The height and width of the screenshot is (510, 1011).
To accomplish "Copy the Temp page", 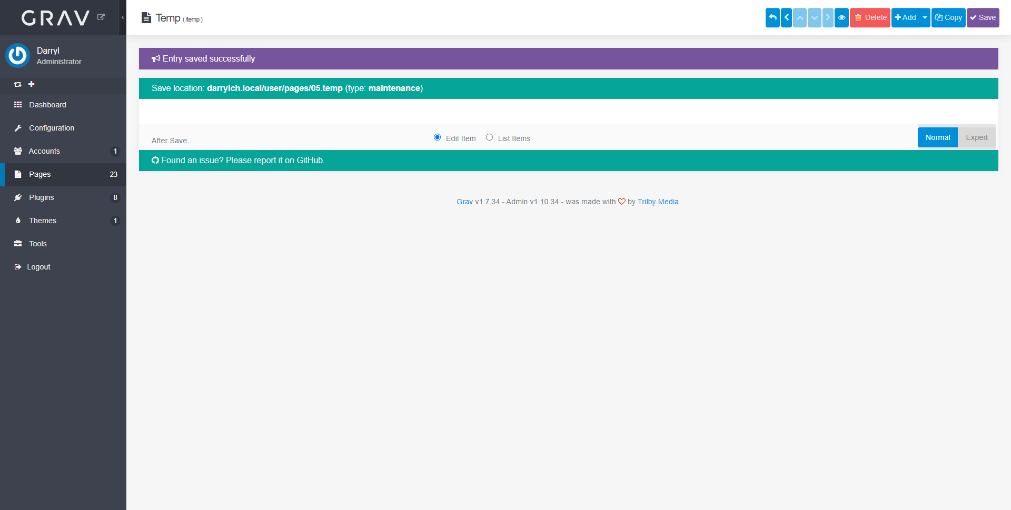I will click(948, 17).
